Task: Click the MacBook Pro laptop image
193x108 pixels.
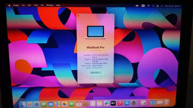Action: click(95, 32)
